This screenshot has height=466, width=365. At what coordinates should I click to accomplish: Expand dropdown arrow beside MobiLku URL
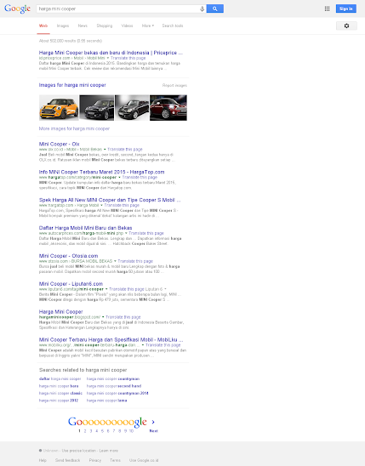(143, 344)
